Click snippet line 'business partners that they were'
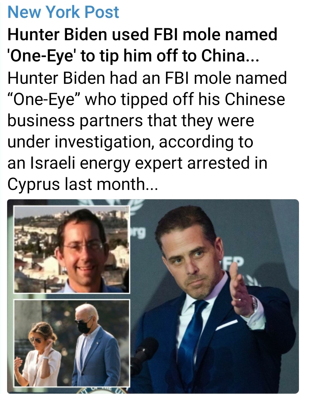This screenshot has width=309, height=394. click(131, 120)
